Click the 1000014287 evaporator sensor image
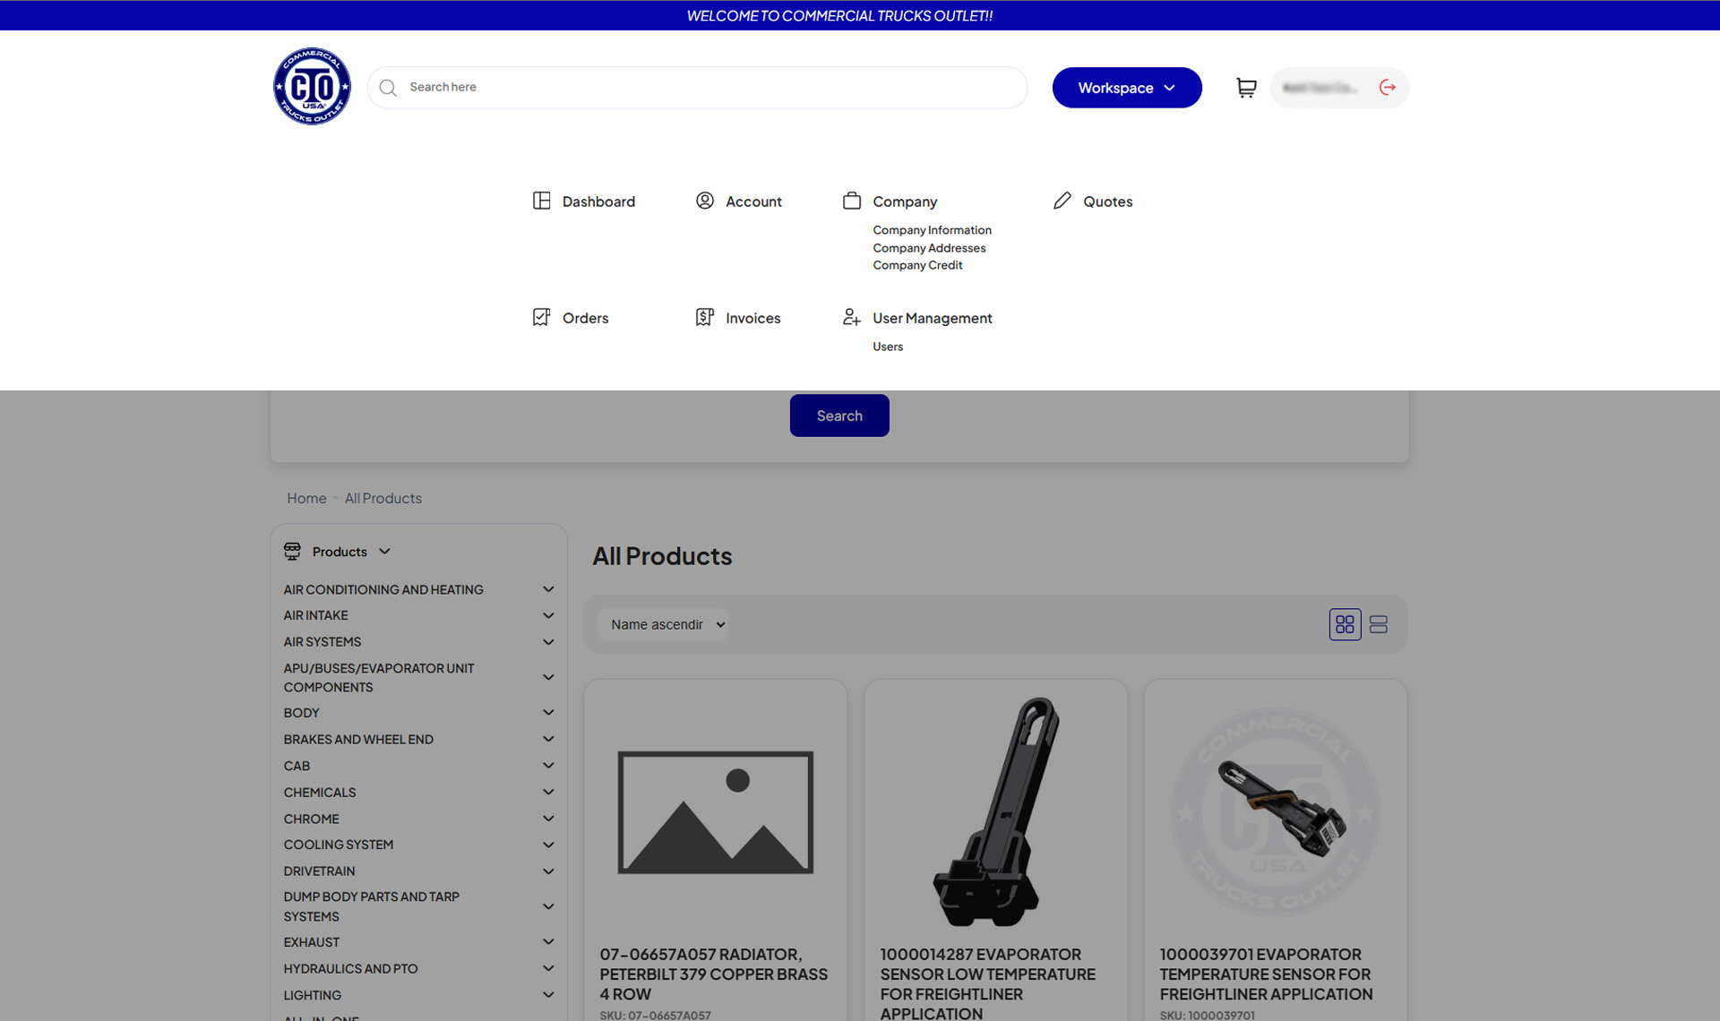1720x1021 pixels. 996,811
